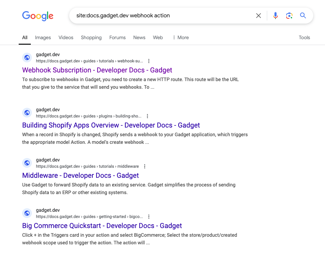Click gadget.dev site name above Webhook Subscription
The image size is (325, 253).
pos(48,54)
